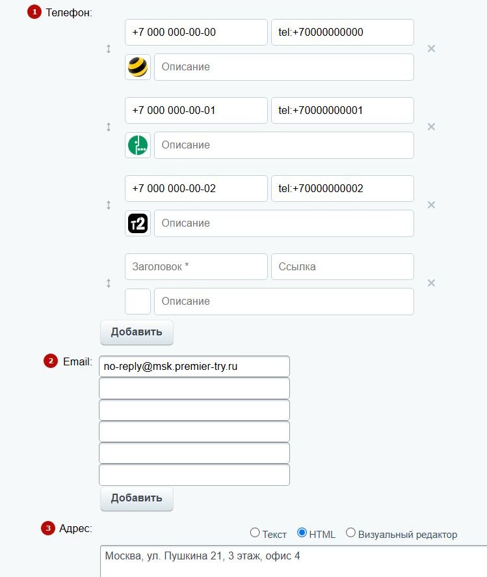487x577 pixels.
Task: Click the sort arrow beside the T2 phone row
Action: [109, 205]
